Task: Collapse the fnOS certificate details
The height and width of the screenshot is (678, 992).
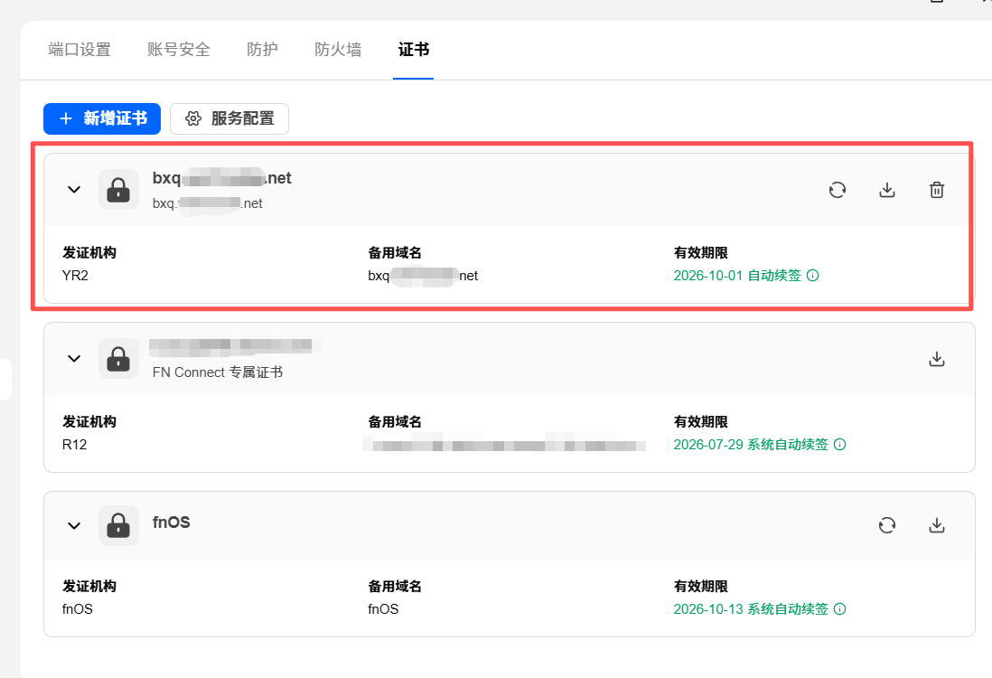Action: (x=74, y=525)
